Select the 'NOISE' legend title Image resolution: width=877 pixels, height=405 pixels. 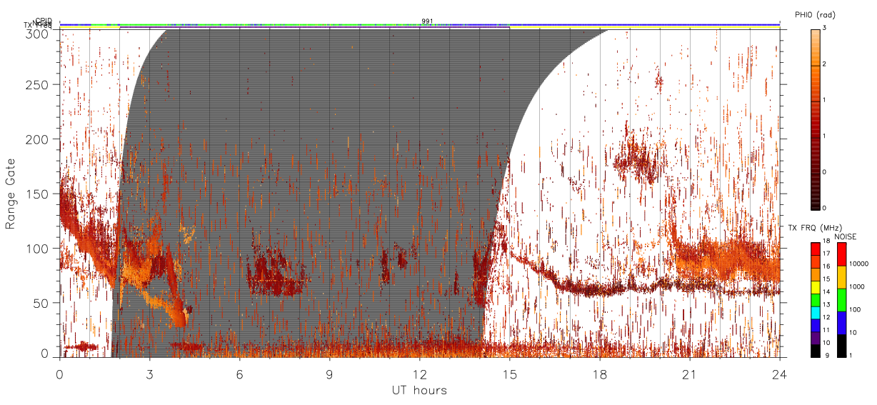click(846, 236)
